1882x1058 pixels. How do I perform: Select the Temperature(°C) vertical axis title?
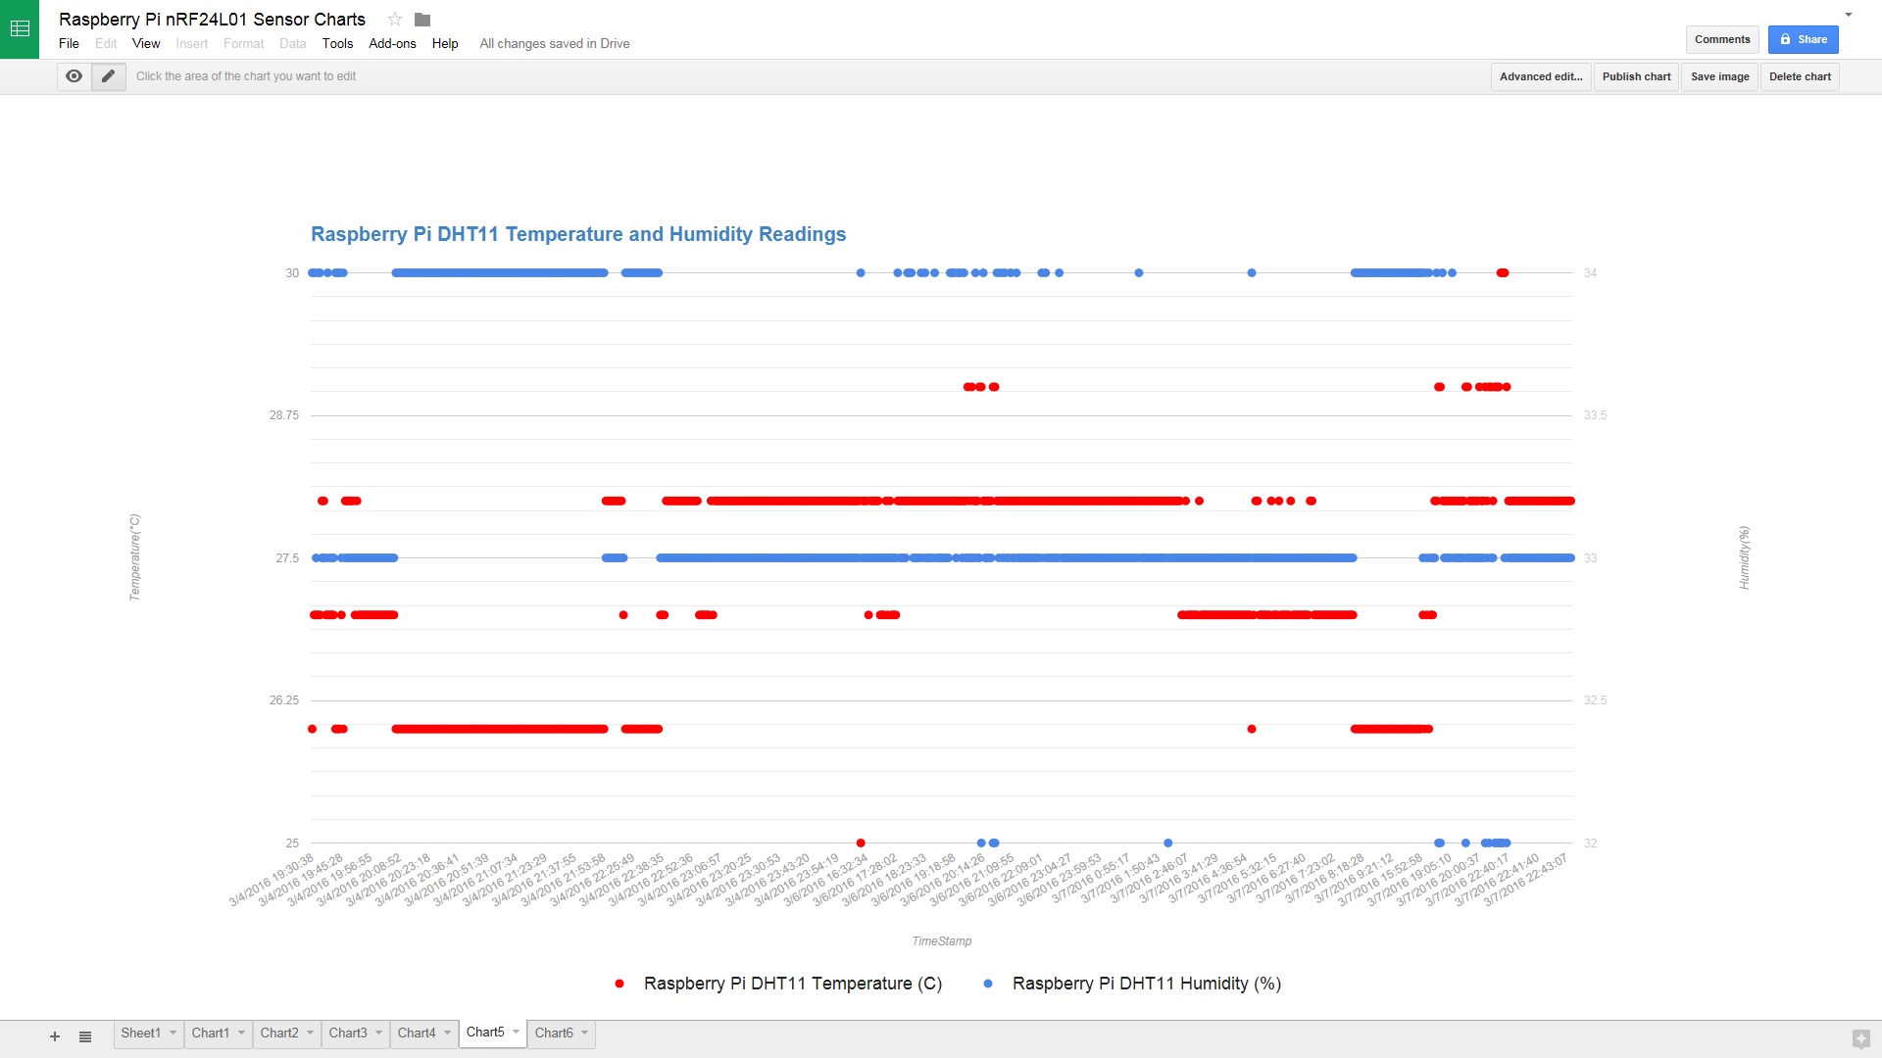coord(135,556)
